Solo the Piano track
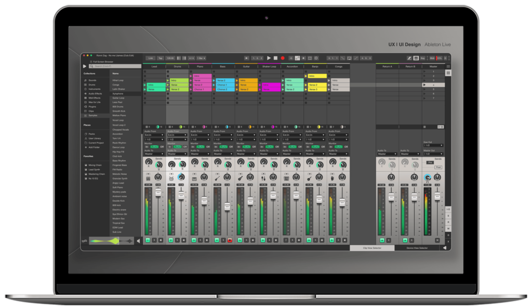This screenshot has width=532, height=308. (x=199, y=240)
